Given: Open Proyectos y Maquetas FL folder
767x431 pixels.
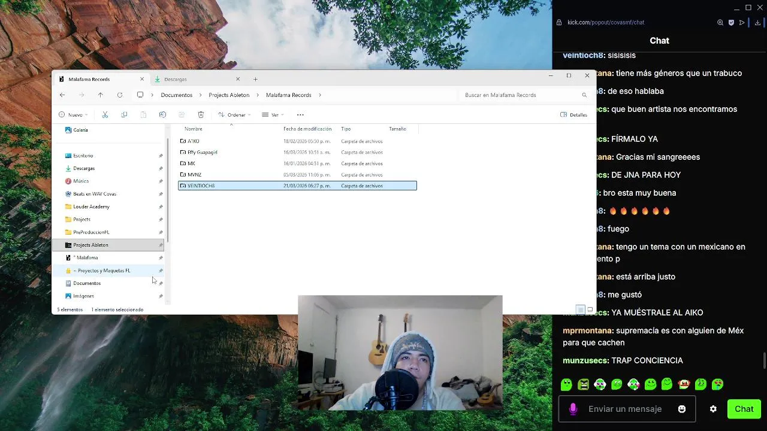Looking at the screenshot, I should click(101, 271).
